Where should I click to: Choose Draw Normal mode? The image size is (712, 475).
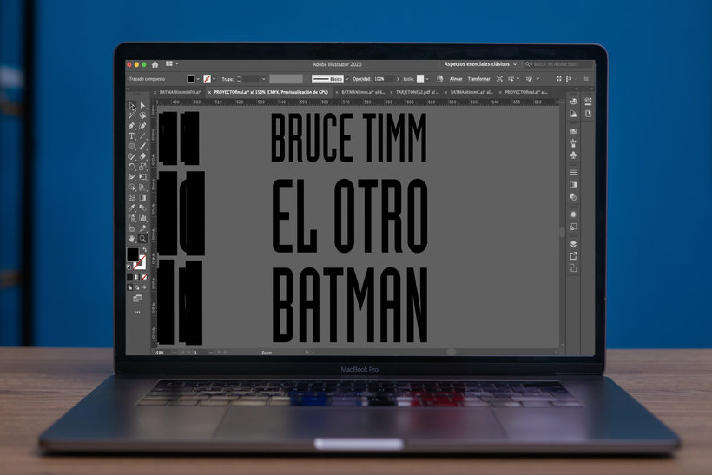[x=130, y=287]
